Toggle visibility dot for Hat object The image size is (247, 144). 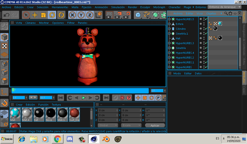tap(204, 38)
